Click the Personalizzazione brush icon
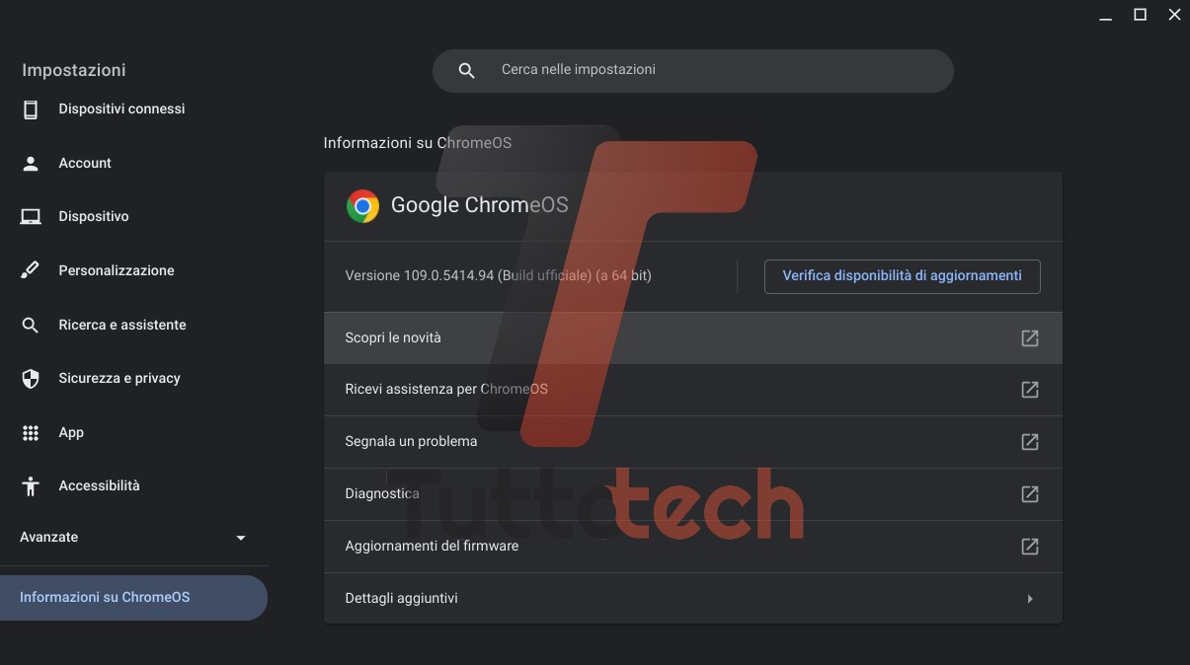Viewport: 1190px width, 665px height. 31,270
